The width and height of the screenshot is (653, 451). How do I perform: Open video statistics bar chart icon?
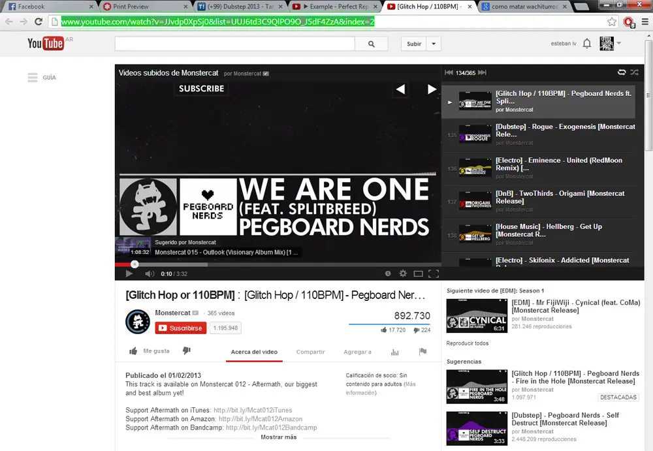point(395,352)
